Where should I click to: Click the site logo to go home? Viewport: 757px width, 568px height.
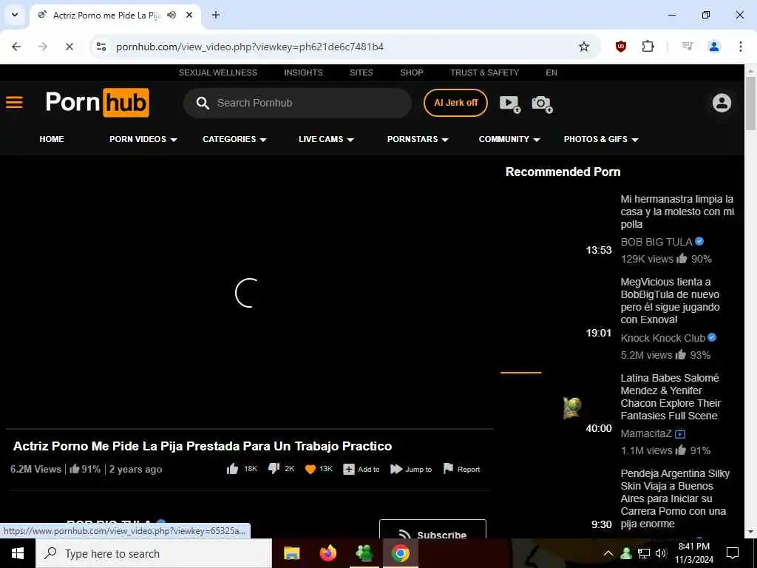pos(98,102)
